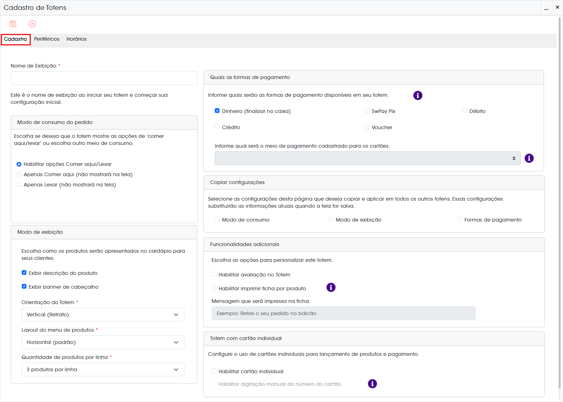Open Orientação do Totem dropdown
This screenshot has height=402, width=563.
pyautogui.click(x=103, y=315)
